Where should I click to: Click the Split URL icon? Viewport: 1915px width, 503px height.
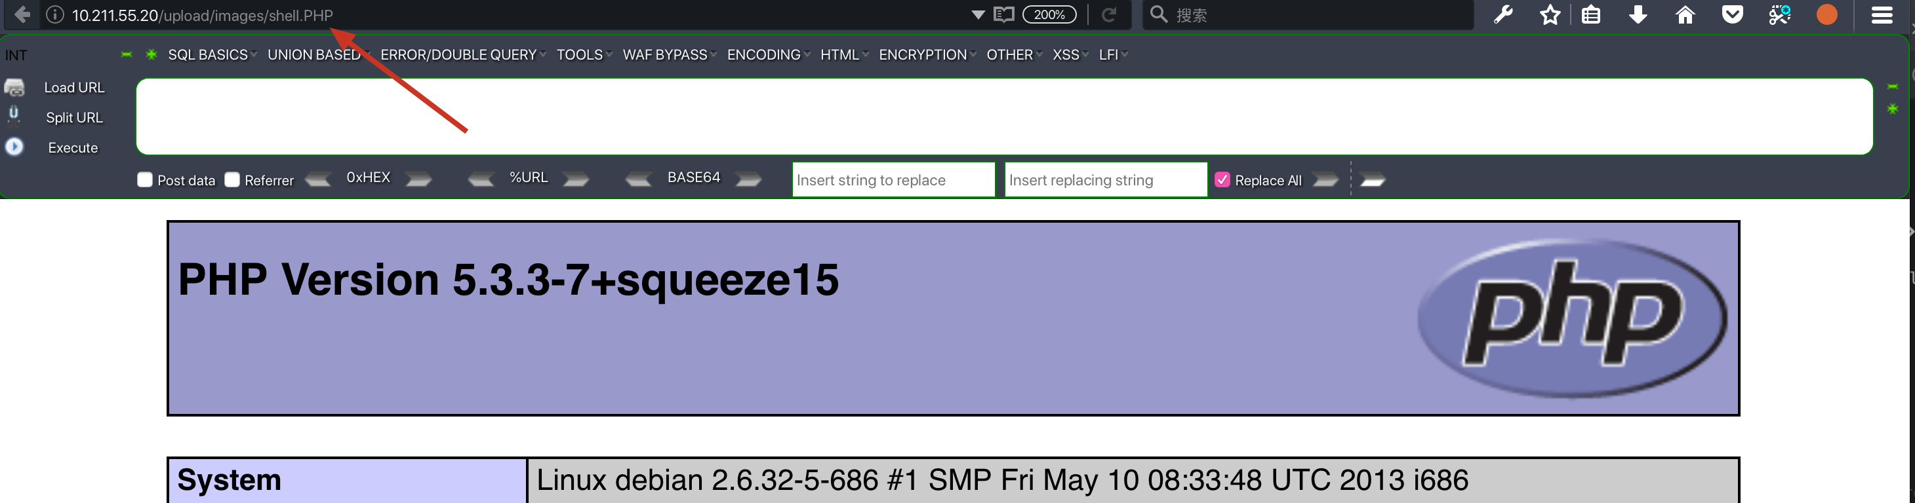point(13,116)
